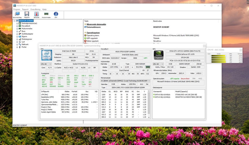Open the GPU #0 selector dropdown
249x145 pixels.
tap(158, 64)
